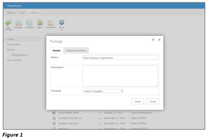Close the Package dialog
Screen dimensions: 208x140
click(159, 40)
